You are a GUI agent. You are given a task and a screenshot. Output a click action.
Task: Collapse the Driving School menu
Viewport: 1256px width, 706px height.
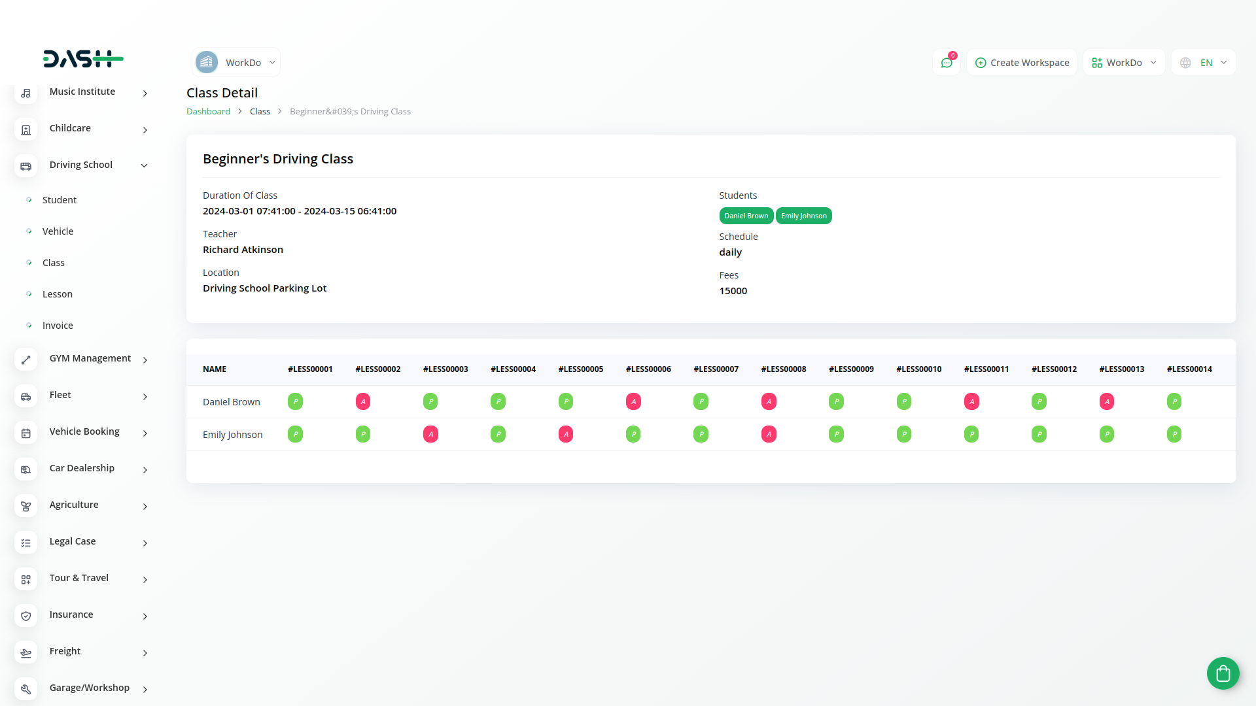click(x=144, y=165)
